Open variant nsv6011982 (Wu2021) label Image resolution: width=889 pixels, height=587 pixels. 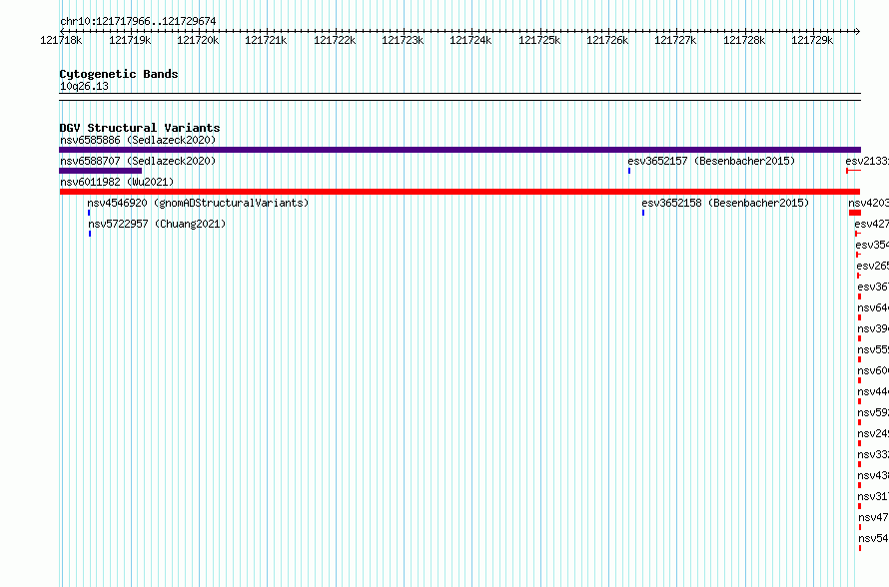[x=117, y=182]
